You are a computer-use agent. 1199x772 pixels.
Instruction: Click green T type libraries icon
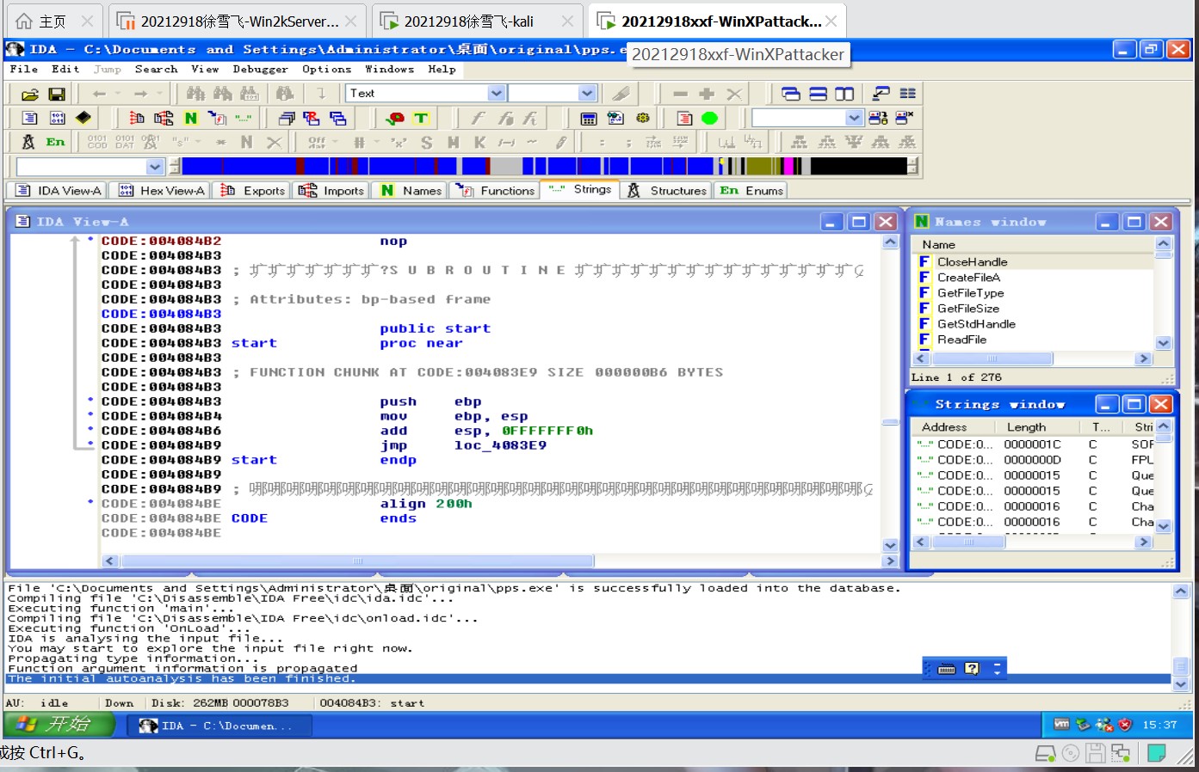click(421, 118)
